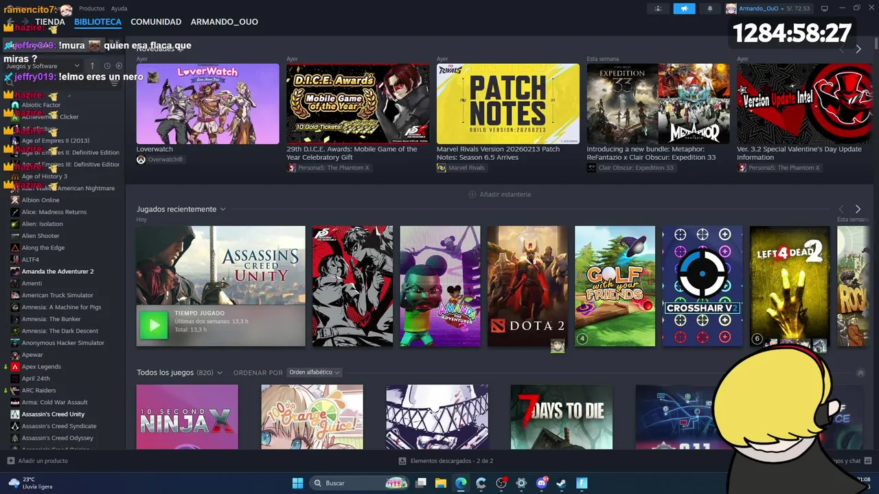Open the Windows Start button
This screenshot has height=494, width=879.
pos(297,483)
